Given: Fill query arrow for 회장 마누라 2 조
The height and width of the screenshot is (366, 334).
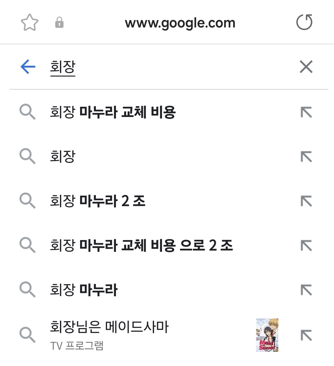Looking at the screenshot, I should pyautogui.click(x=306, y=201).
